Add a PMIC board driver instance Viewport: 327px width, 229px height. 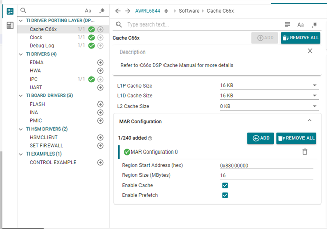(100, 121)
